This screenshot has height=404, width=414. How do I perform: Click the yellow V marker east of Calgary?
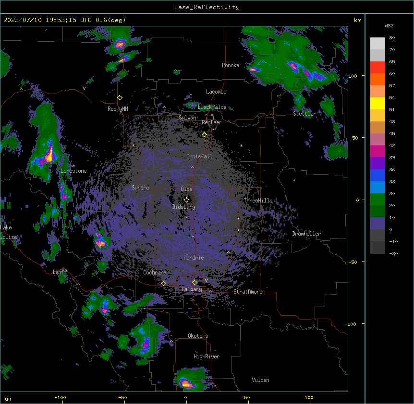206,280
